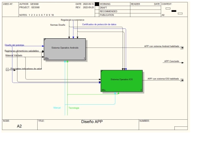Click the tunnel arrow end at Android output
The height and width of the screenshot is (160, 214).
182,48
